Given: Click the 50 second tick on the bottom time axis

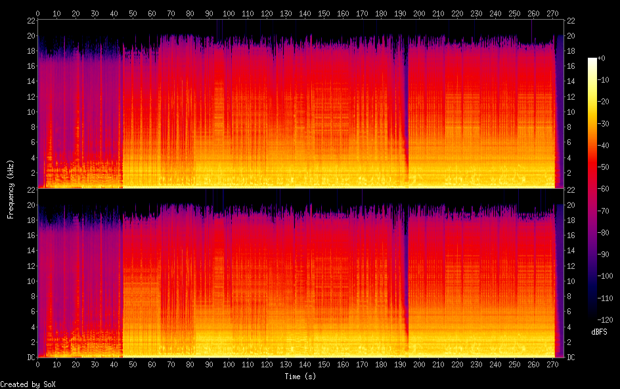Looking at the screenshot, I should pos(133,365).
